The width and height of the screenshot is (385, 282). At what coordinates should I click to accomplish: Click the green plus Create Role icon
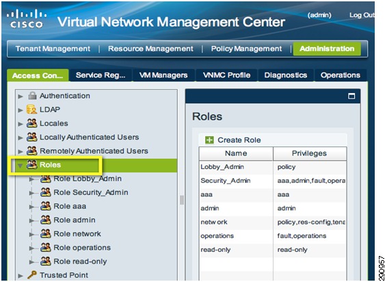[209, 140]
